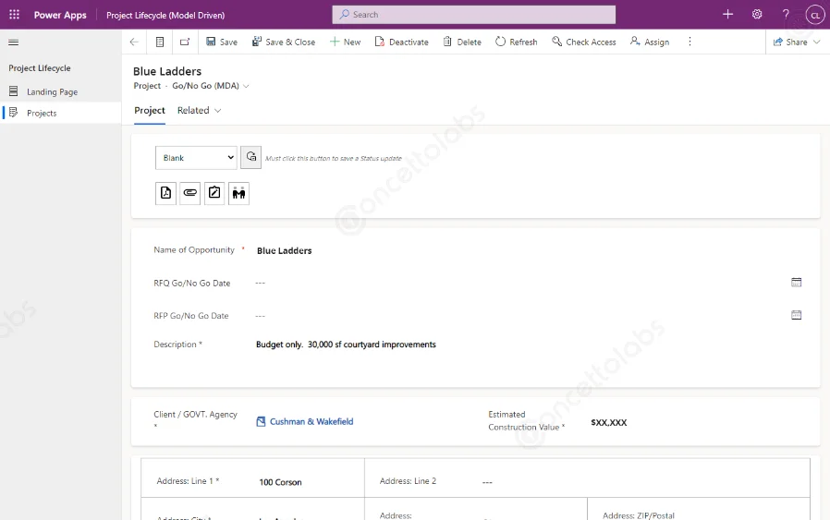Open the Power Apps app launcher grid

[x=14, y=15]
